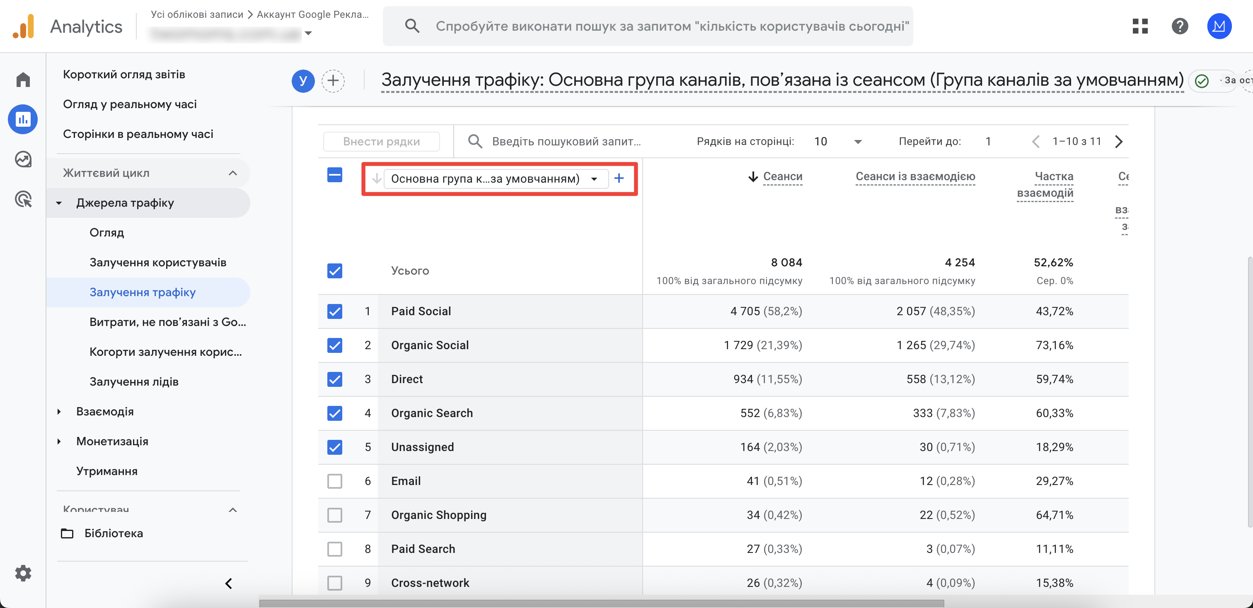Open Admin settings gear icon
This screenshot has height=608, width=1253.
[x=23, y=573]
